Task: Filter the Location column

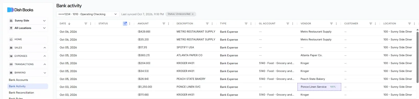Action: 409,24
